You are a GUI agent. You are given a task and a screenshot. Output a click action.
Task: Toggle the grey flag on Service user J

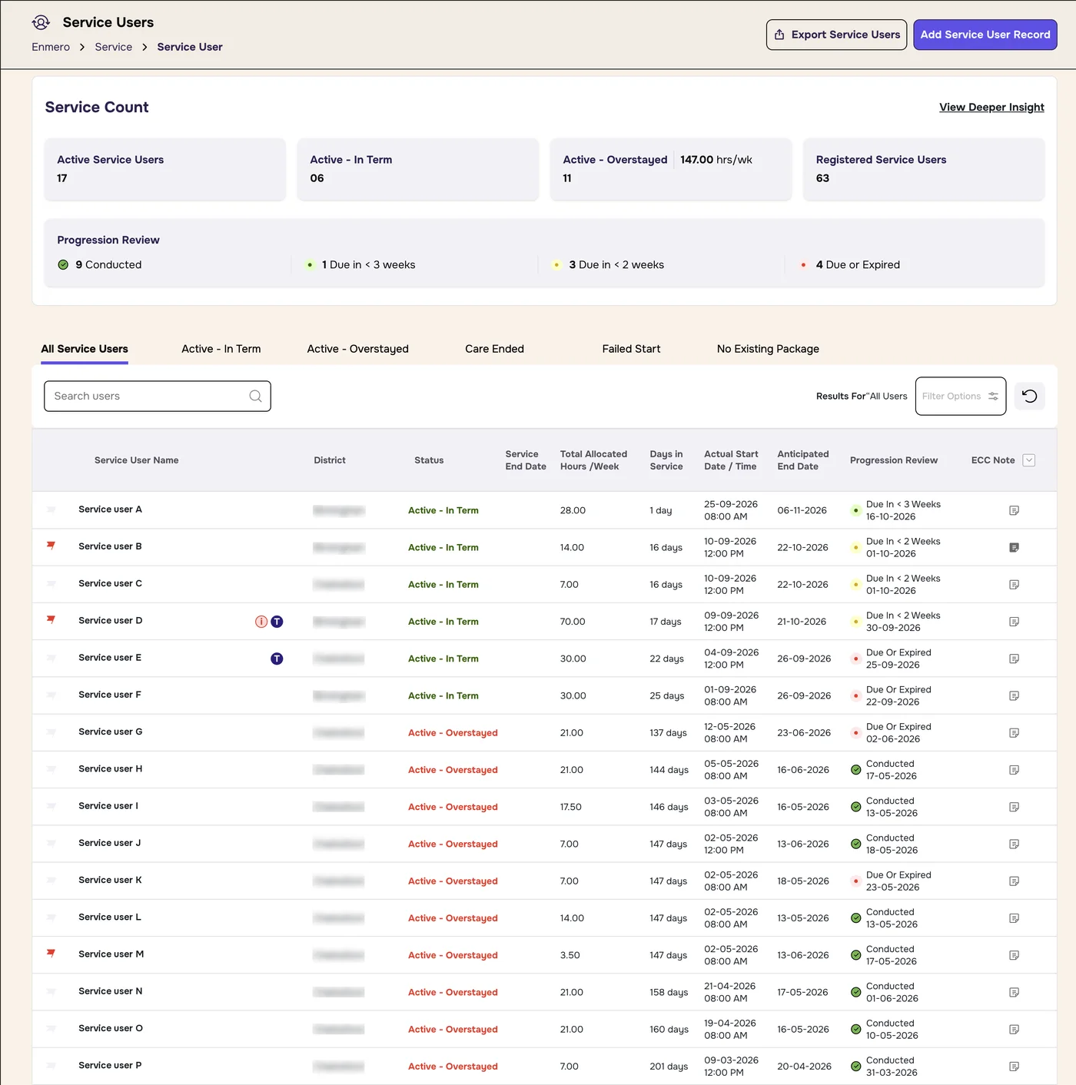[51, 842]
